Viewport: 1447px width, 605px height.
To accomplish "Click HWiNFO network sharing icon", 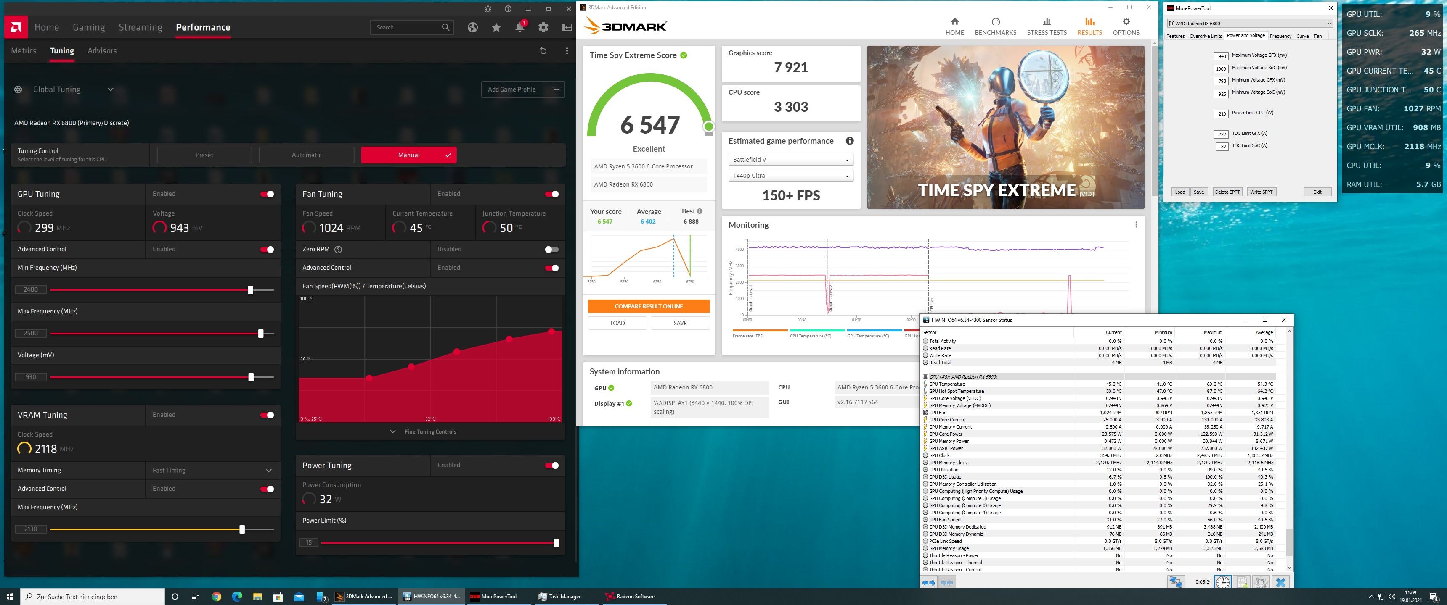I will [1176, 582].
